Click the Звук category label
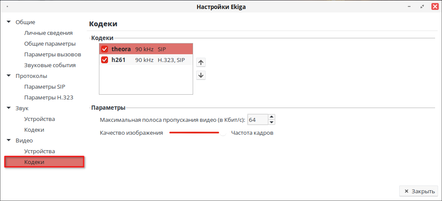The image size is (442, 201). tap(22, 108)
